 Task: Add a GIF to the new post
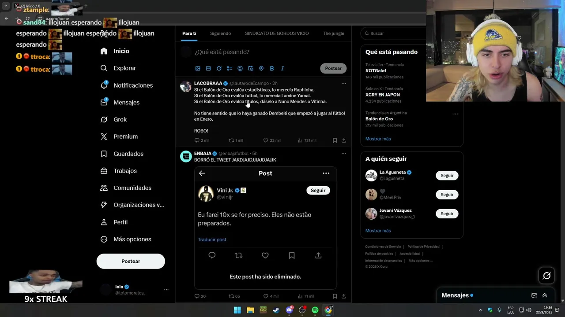coord(208,68)
